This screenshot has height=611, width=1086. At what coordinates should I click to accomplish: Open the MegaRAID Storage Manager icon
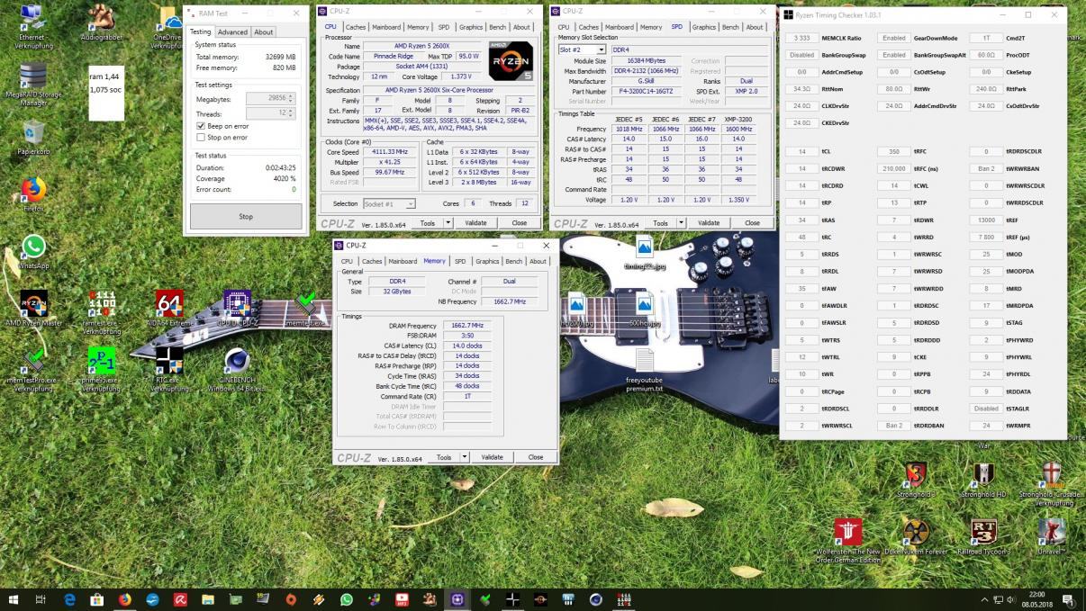pos(33,85)
